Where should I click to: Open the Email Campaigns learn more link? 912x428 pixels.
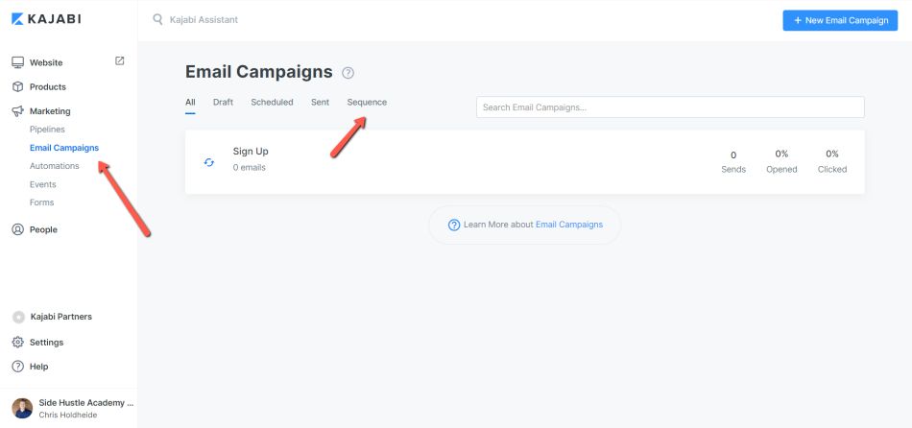point(569,225)
